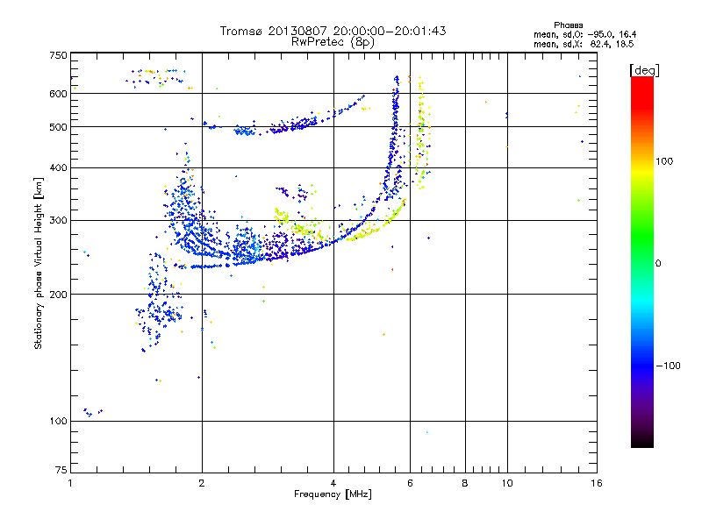The height and width of the screenshot is (526, 702).
Task: Click the x-axis tick label '1'
Action: click(x=70, y=483)
